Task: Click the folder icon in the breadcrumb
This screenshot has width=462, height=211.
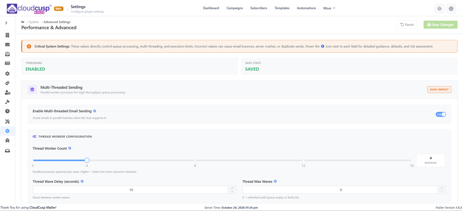Action: click(23, 22)
